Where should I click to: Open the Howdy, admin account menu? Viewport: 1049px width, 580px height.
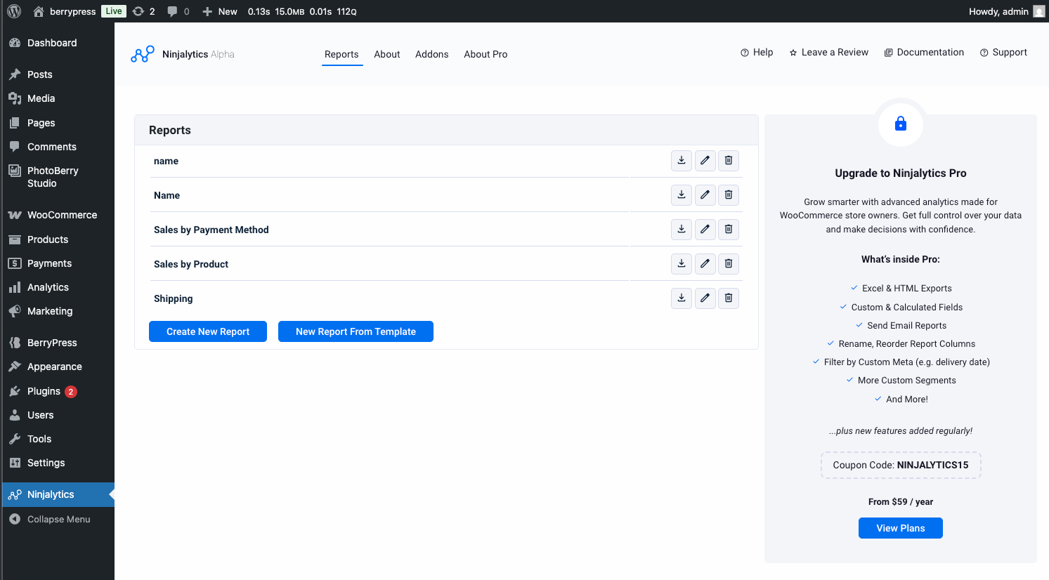click(x=1005, y=11)
